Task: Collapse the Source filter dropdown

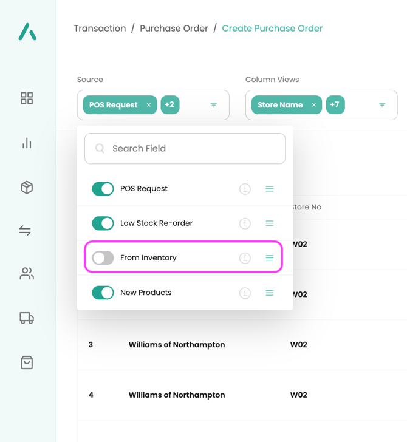Action: pos(214,105)
